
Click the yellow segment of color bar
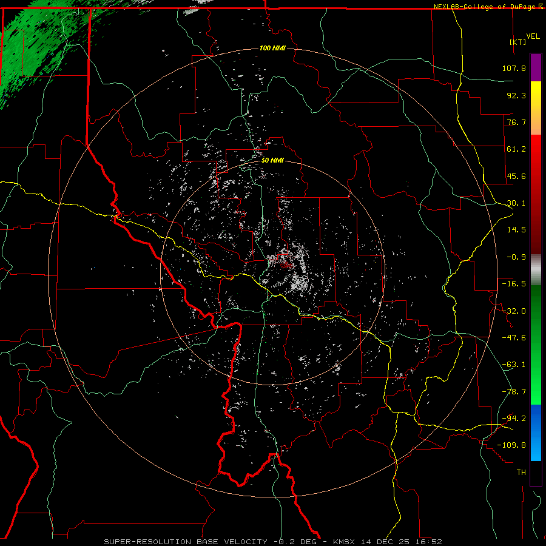click(536, 108)
